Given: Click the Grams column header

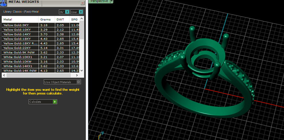Looking at the screenshot, I should pyautogui.click(x=47, y=19).
